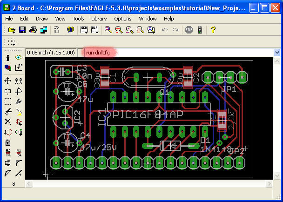Open the SCR script dropdown
The width and height of the screenshot is (283, 202).
(x=84, y=30)
